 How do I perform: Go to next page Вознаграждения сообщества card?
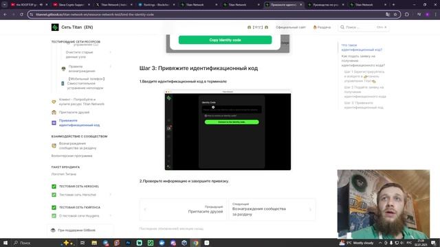(272, 209)
